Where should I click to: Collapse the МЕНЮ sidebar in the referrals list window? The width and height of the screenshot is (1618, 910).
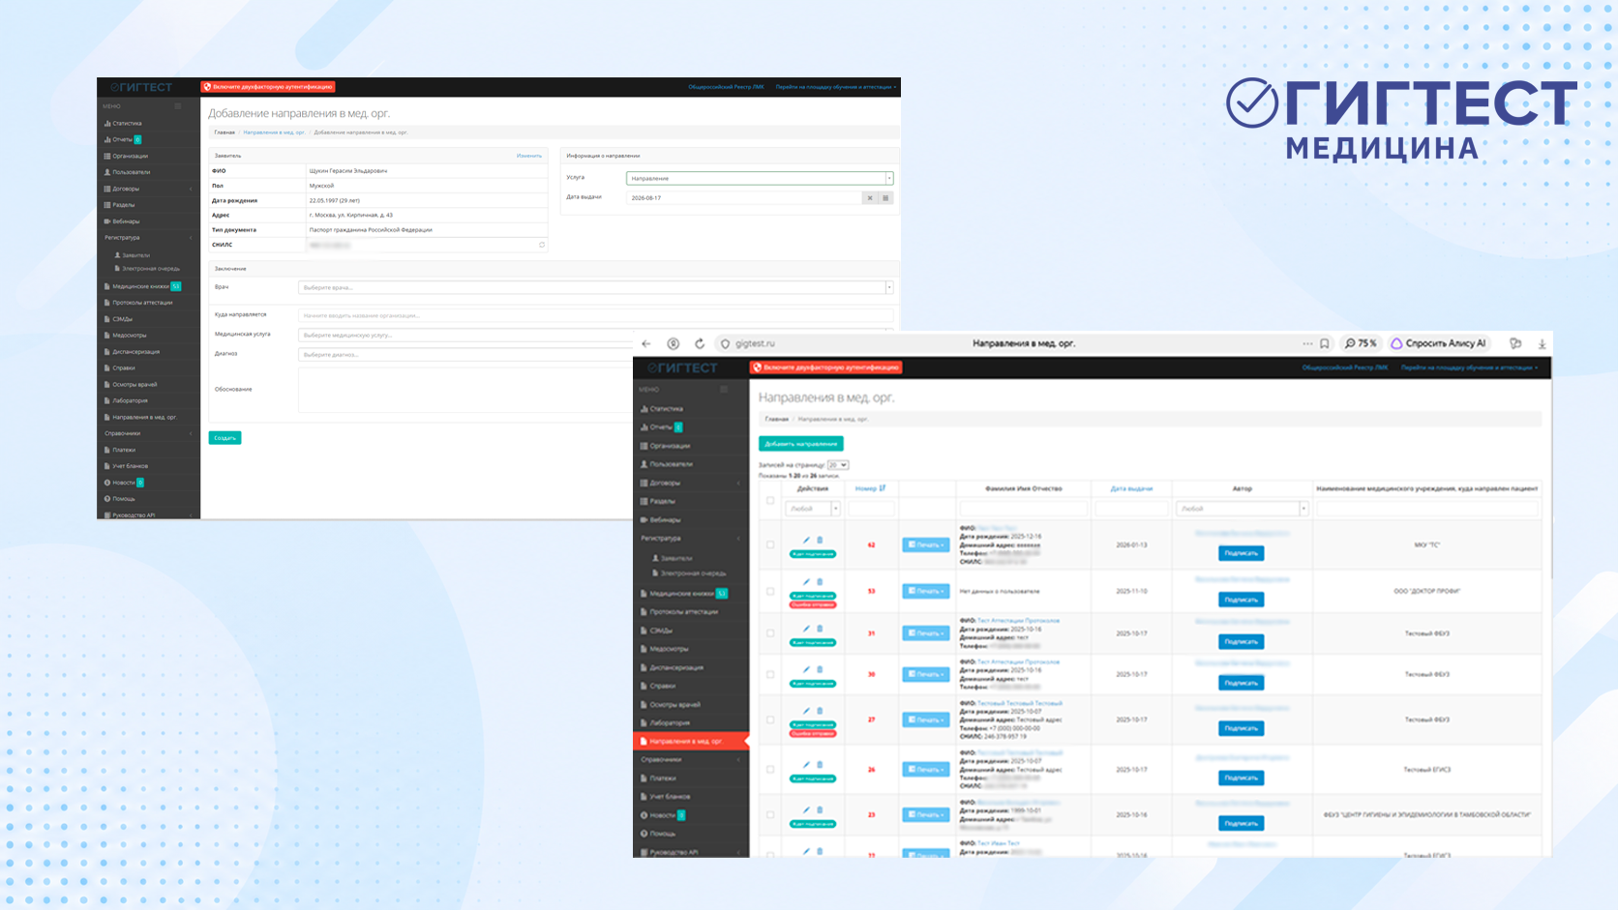coord(724,389)
